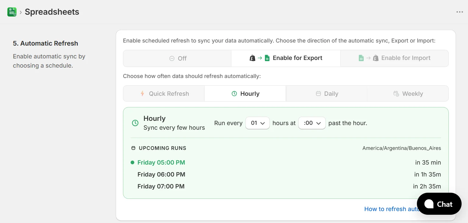
Task: Open the three-dot more options menu
Action: (459, 12)
